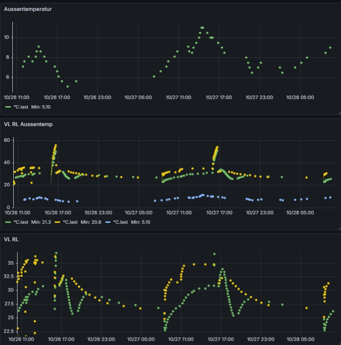Toggle green °C.last series with Min 21.3

(x=21, y=222)
